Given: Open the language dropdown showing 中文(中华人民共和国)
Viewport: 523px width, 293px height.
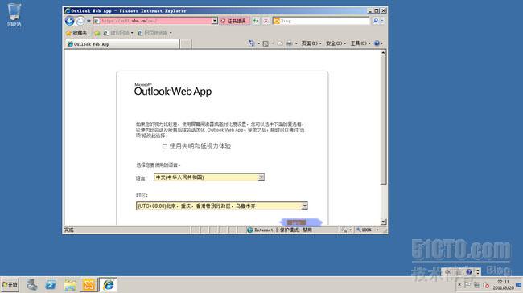Looking at the screenshot, I should pos(209,177).
